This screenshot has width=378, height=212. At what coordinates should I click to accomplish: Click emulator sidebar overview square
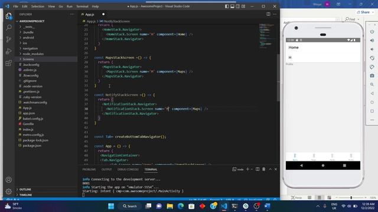372,111
